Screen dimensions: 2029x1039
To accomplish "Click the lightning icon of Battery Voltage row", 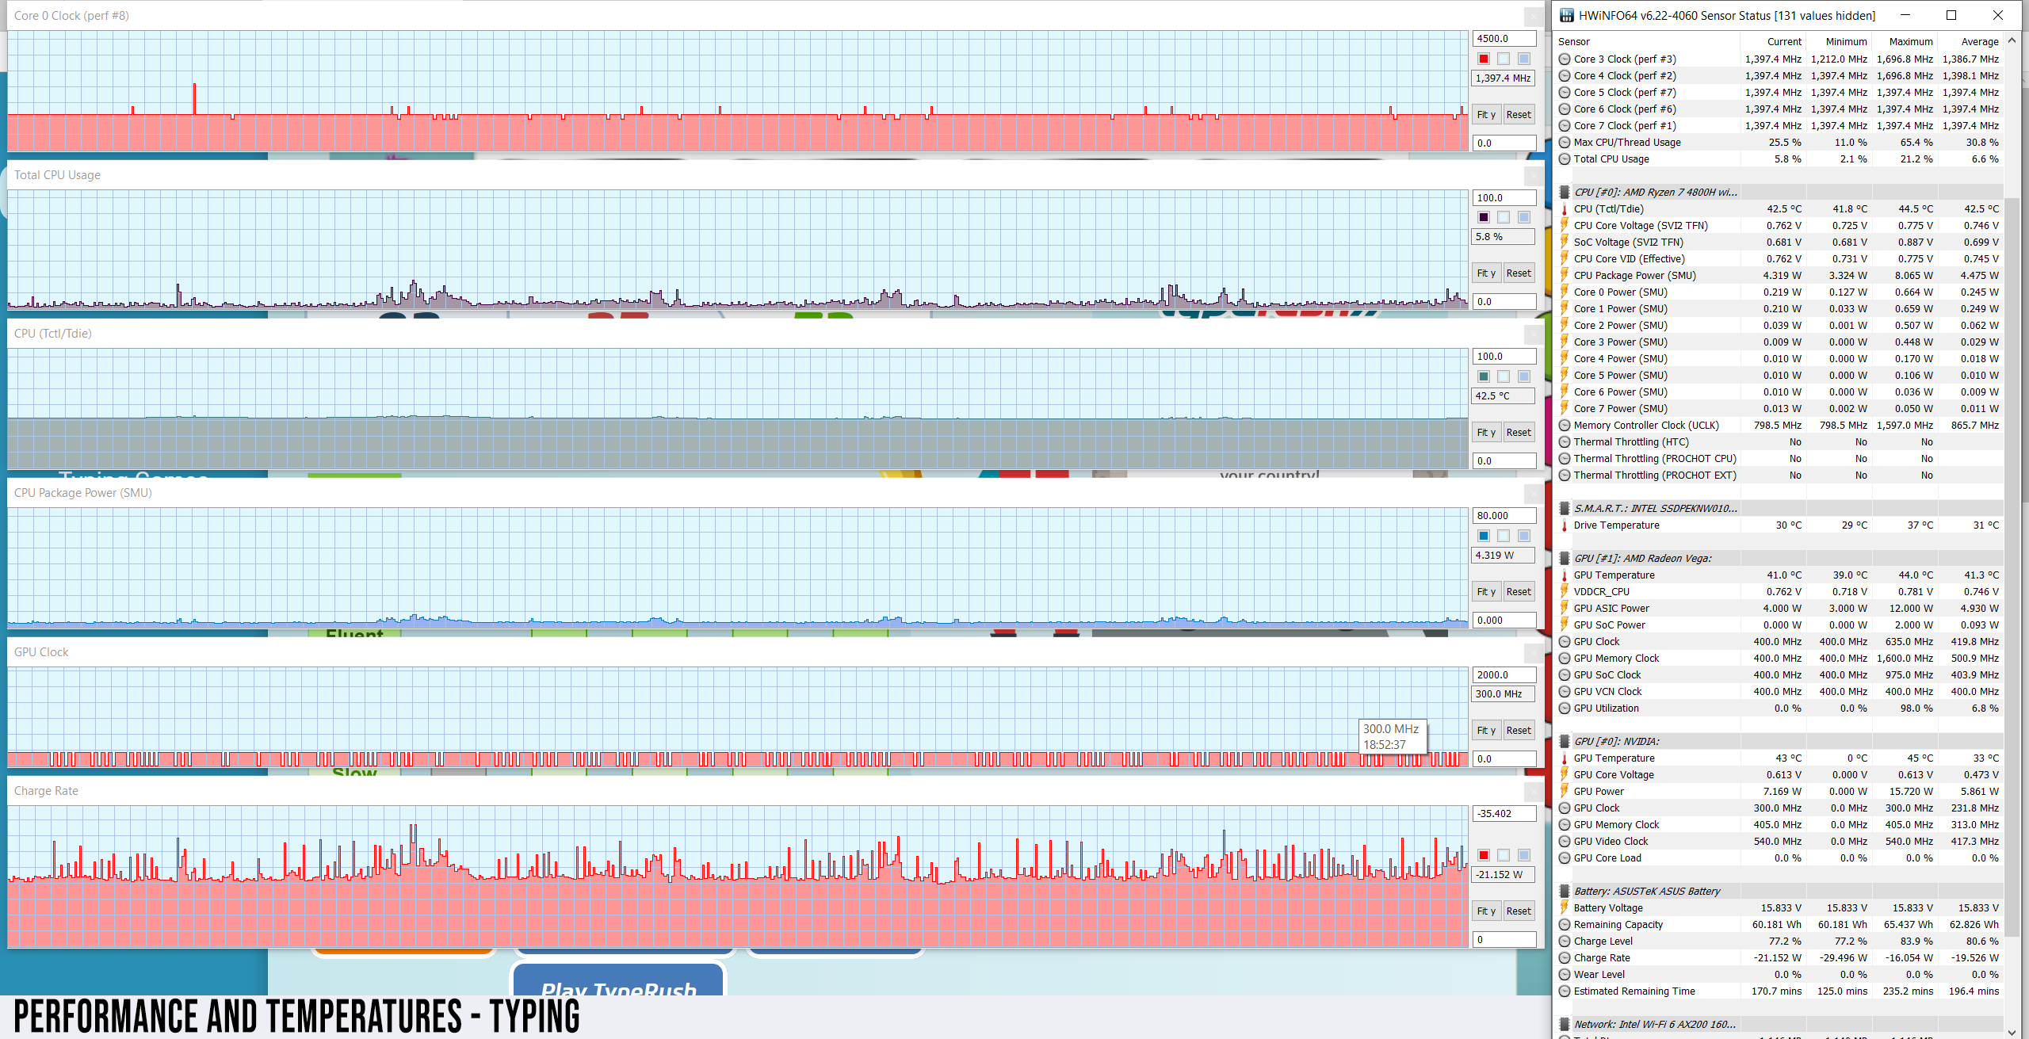I will (x=1565, y=907).
